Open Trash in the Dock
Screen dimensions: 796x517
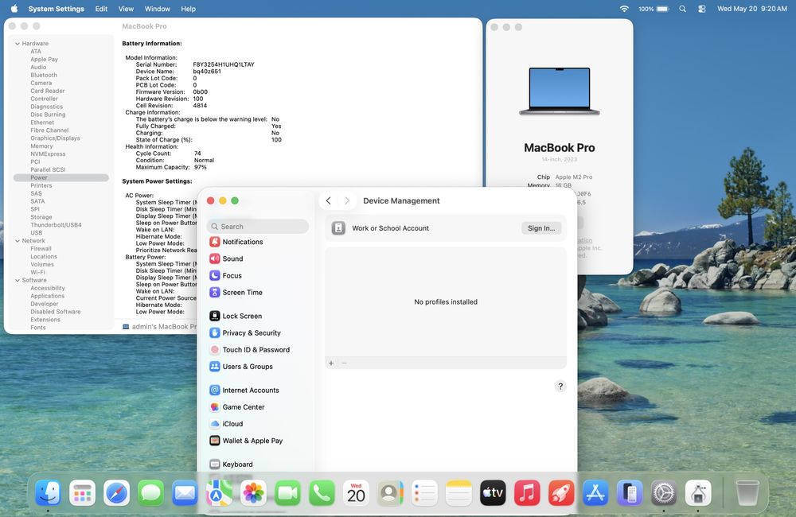coord(747,492)
